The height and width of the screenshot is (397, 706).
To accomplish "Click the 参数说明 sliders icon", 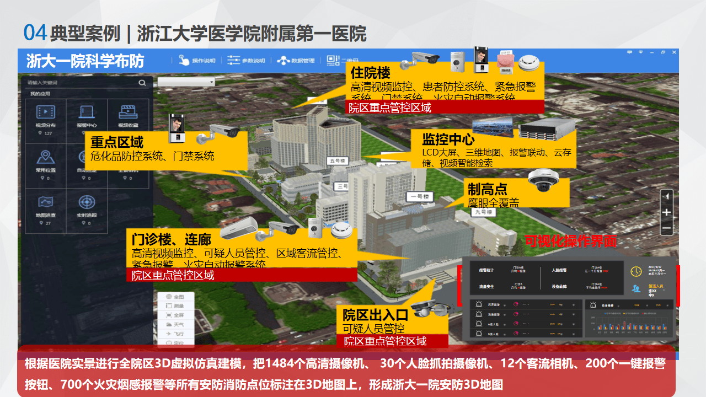I will coord(234,60).
